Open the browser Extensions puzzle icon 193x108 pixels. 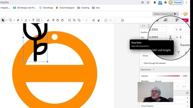click(166, 2)
